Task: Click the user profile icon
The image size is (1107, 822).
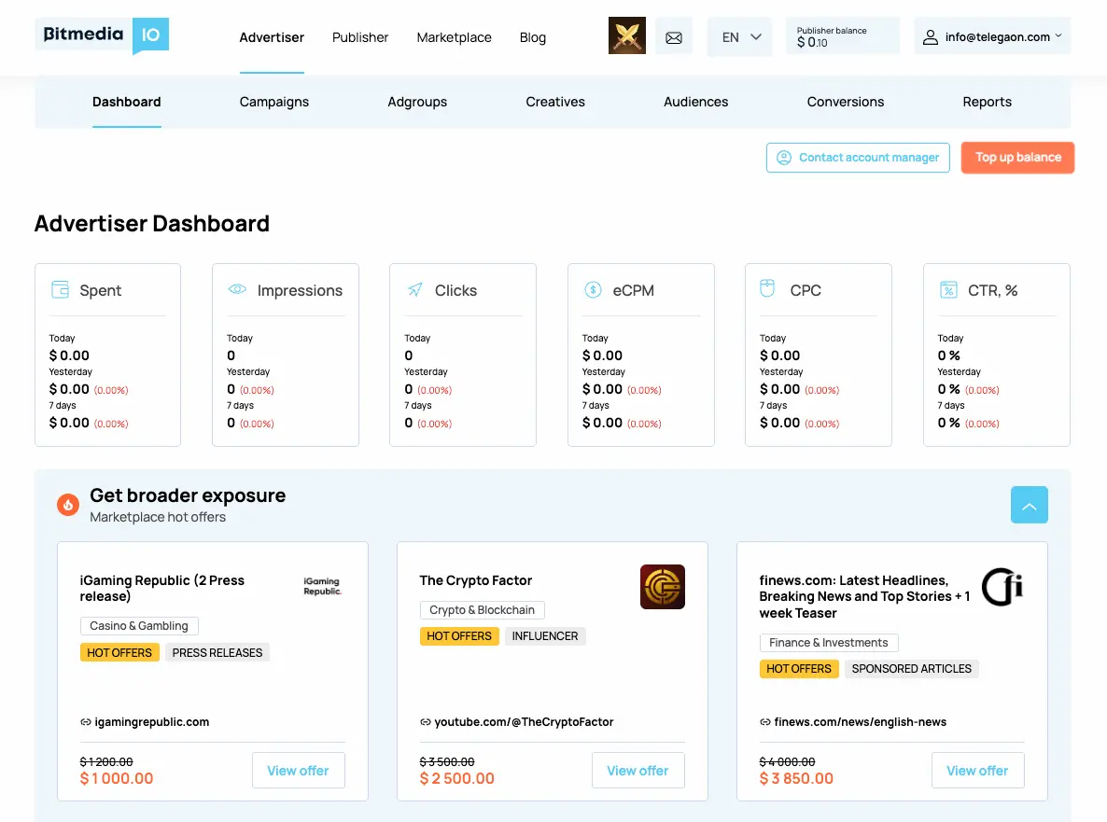Action: pyautogui.click(x=931, y=37)
